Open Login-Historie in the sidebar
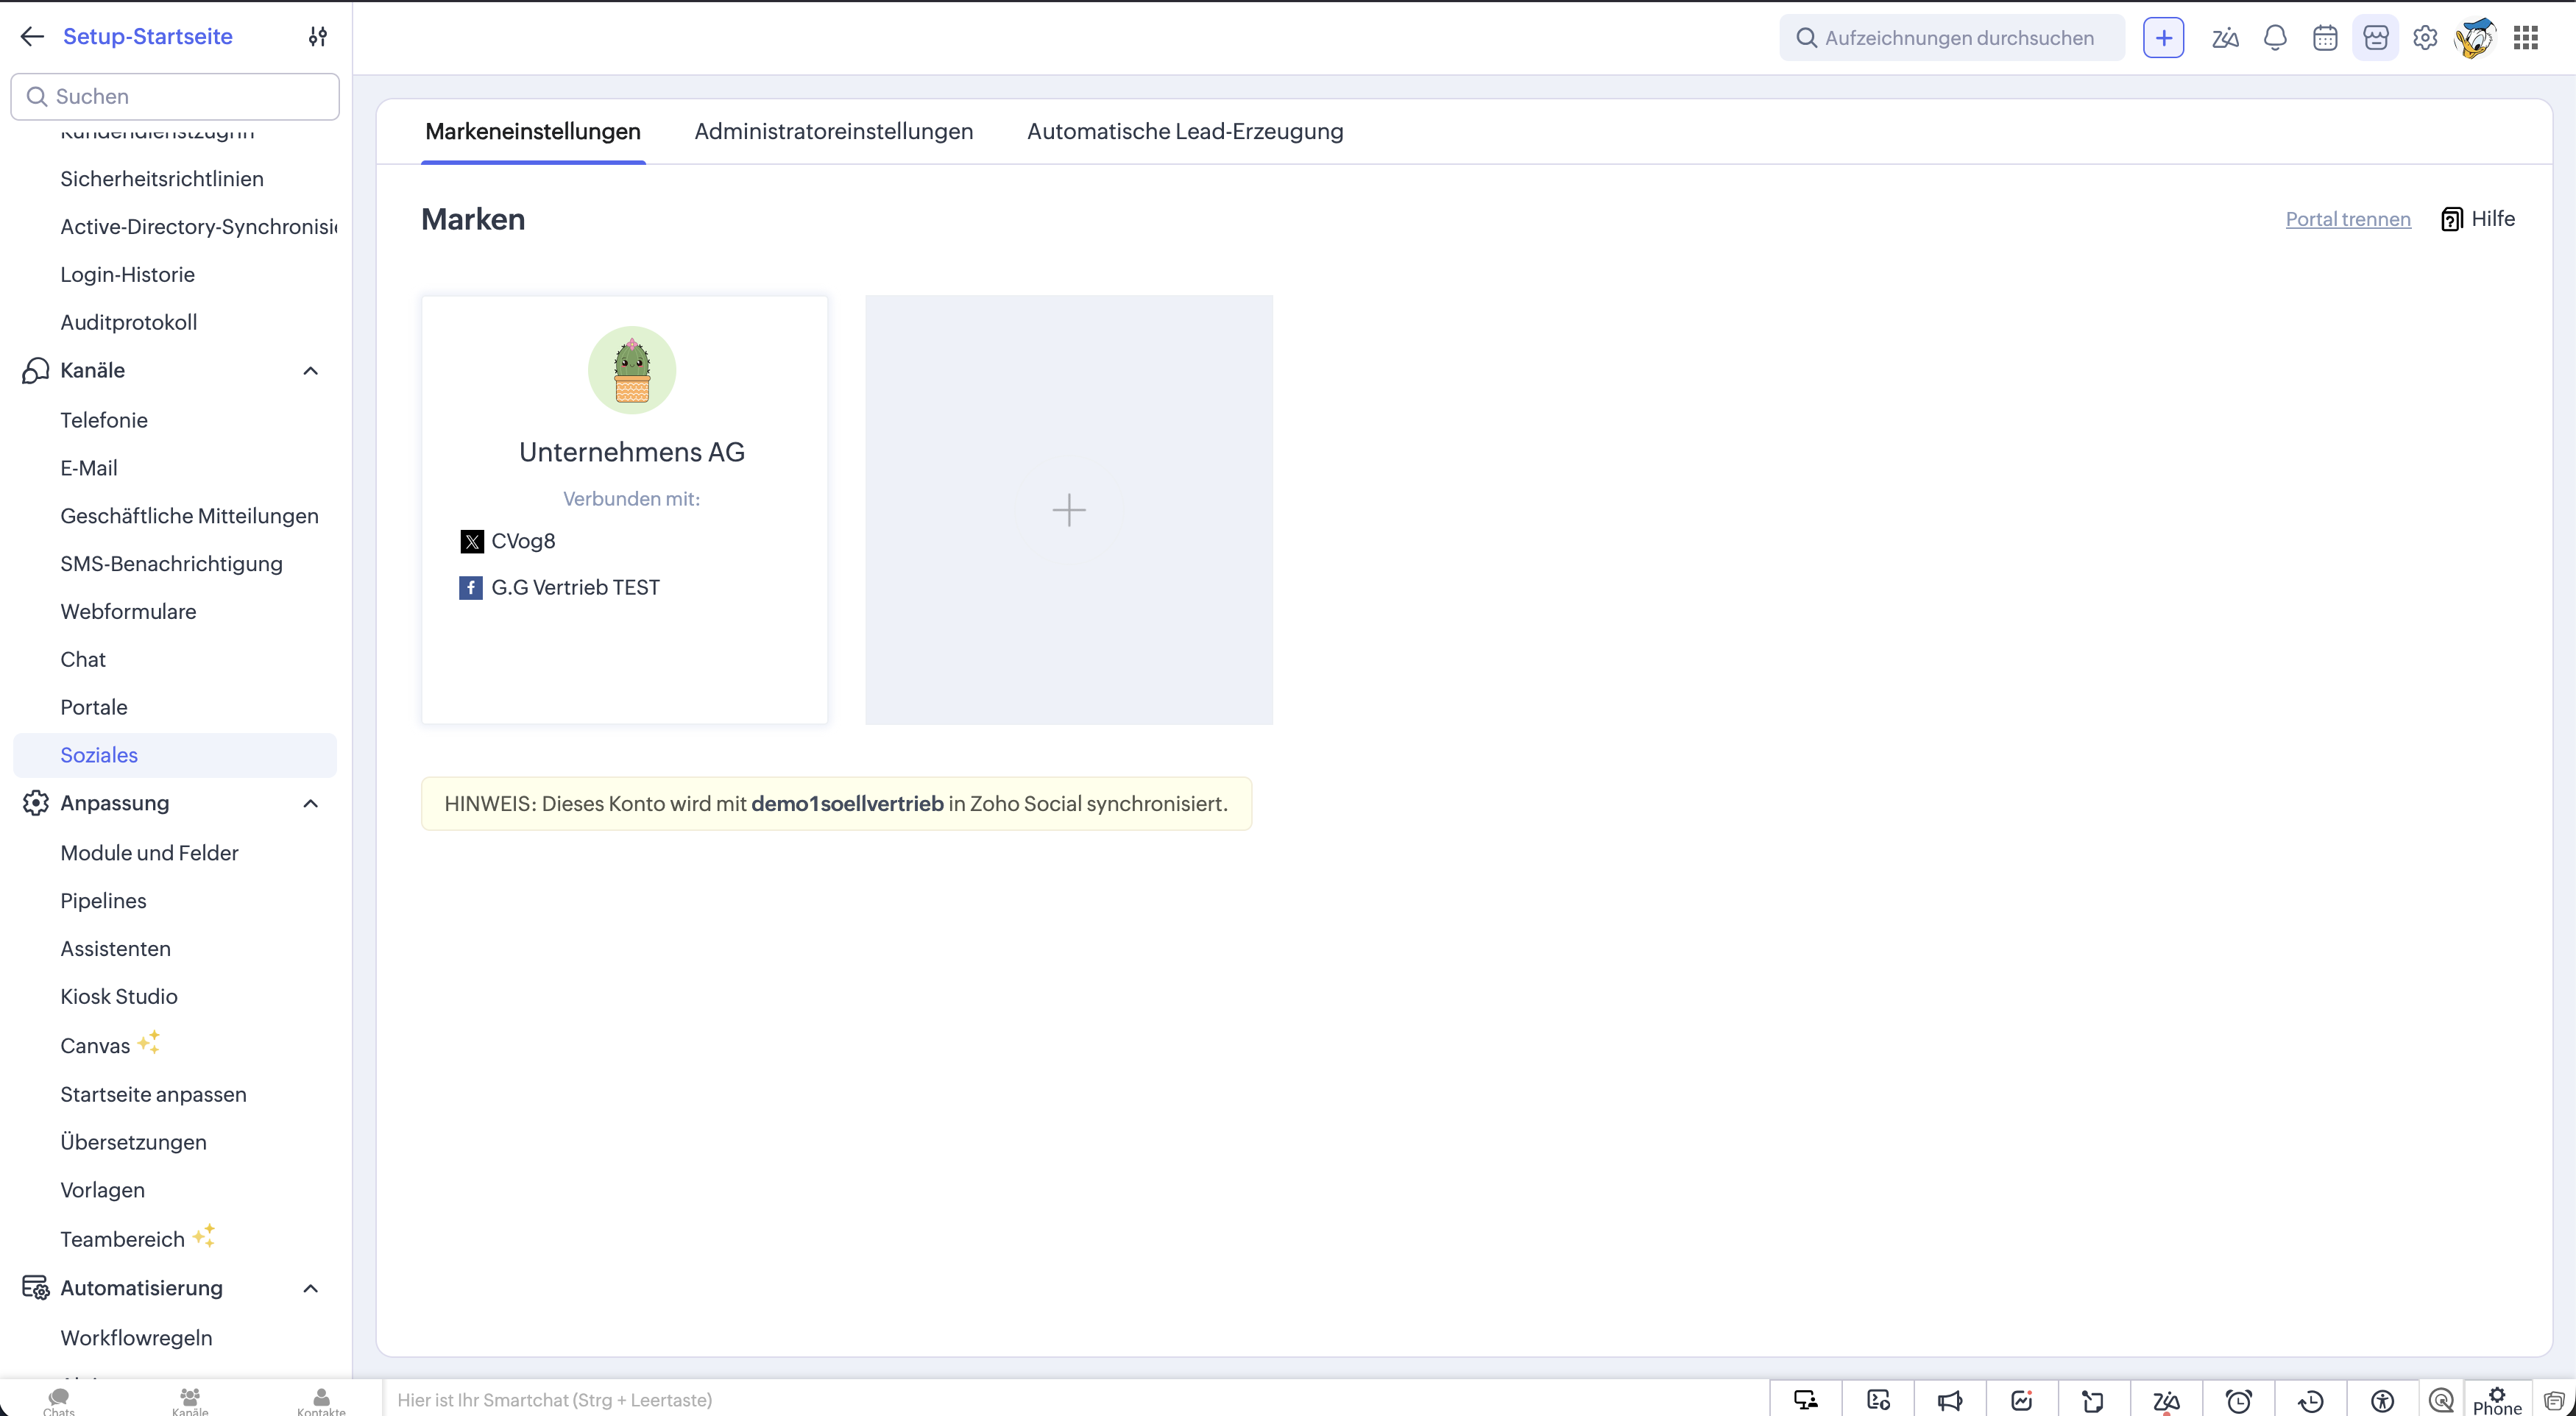Viewport: 2576px width, 1416px height. click(x=127, y=275)
